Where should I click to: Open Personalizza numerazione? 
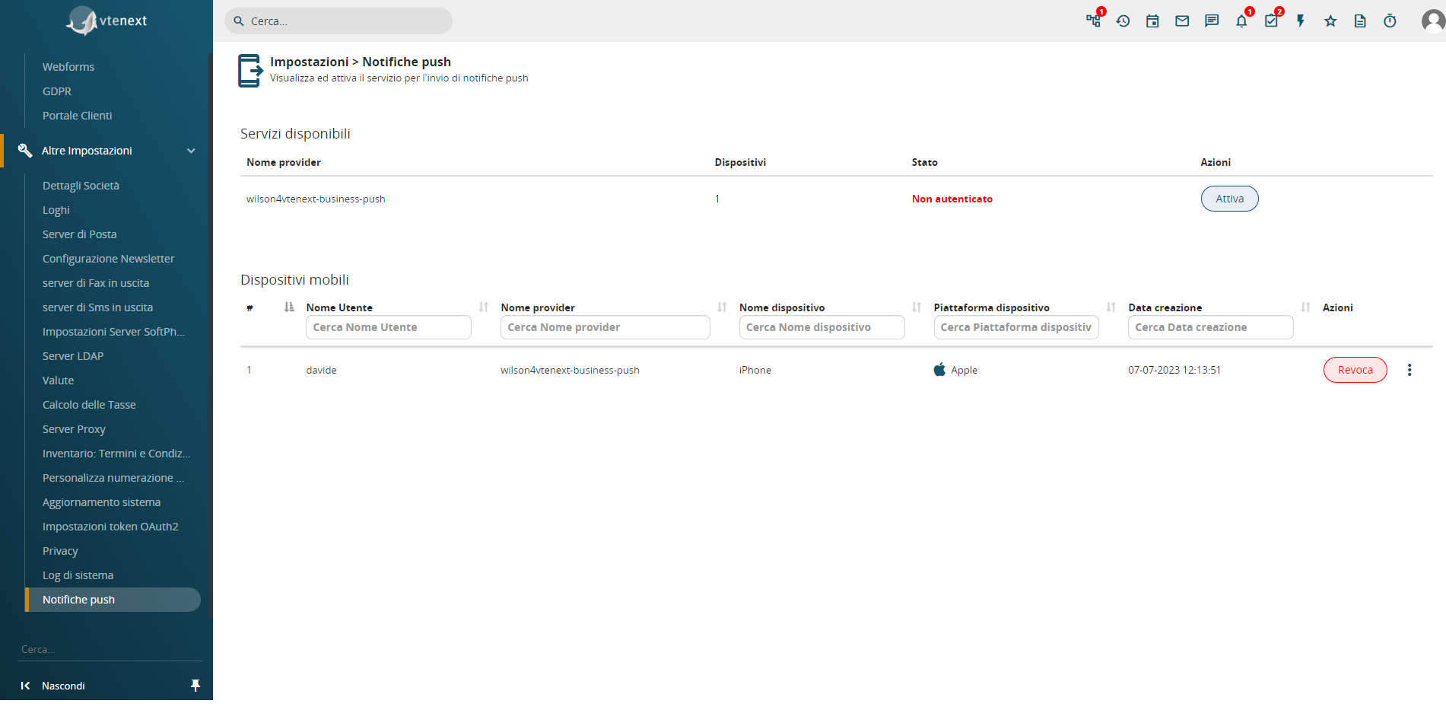coord(113,478)
